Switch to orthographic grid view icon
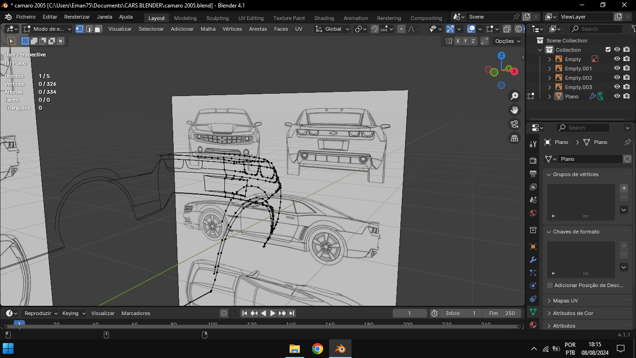The width and height of the screenshot is (636, 358). coord(514,138)
